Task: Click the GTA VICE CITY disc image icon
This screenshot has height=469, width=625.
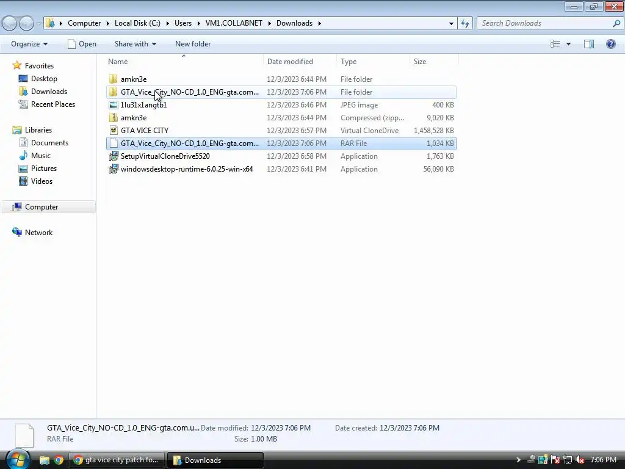Action: [113, 131]
